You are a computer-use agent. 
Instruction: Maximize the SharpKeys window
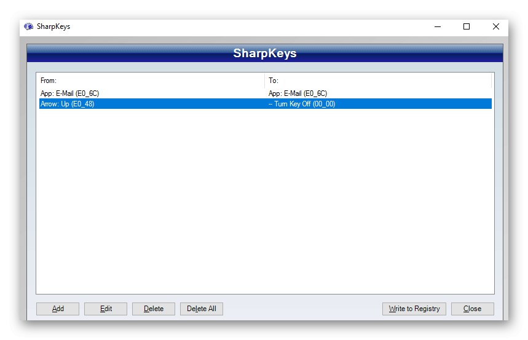(x=467, y=26)
